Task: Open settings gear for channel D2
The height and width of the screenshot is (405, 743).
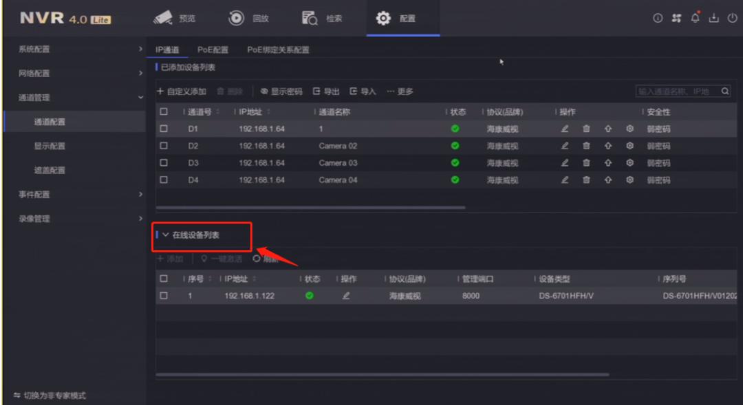Action: click(628, 145)
